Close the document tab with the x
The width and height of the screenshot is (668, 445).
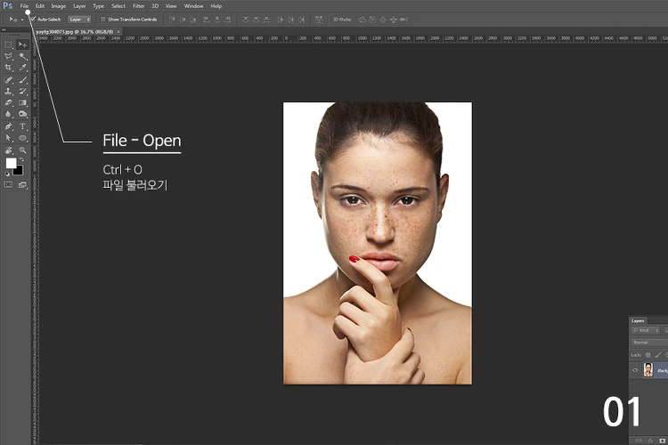point(118,31)
